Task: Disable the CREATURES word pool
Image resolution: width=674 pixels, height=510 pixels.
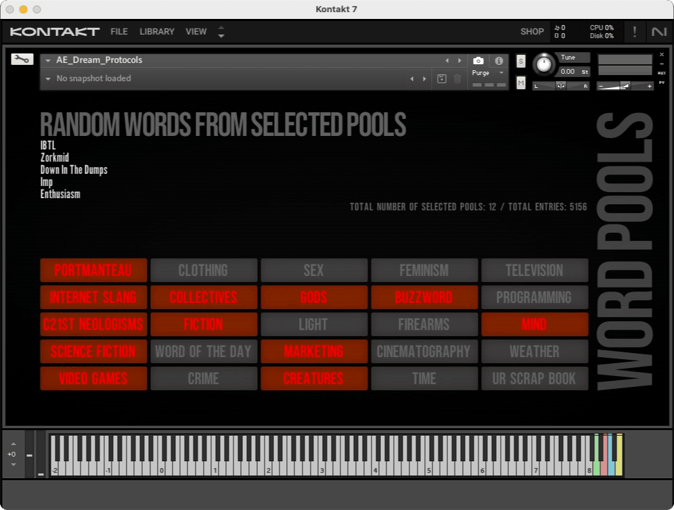Action: coord(314,379)
